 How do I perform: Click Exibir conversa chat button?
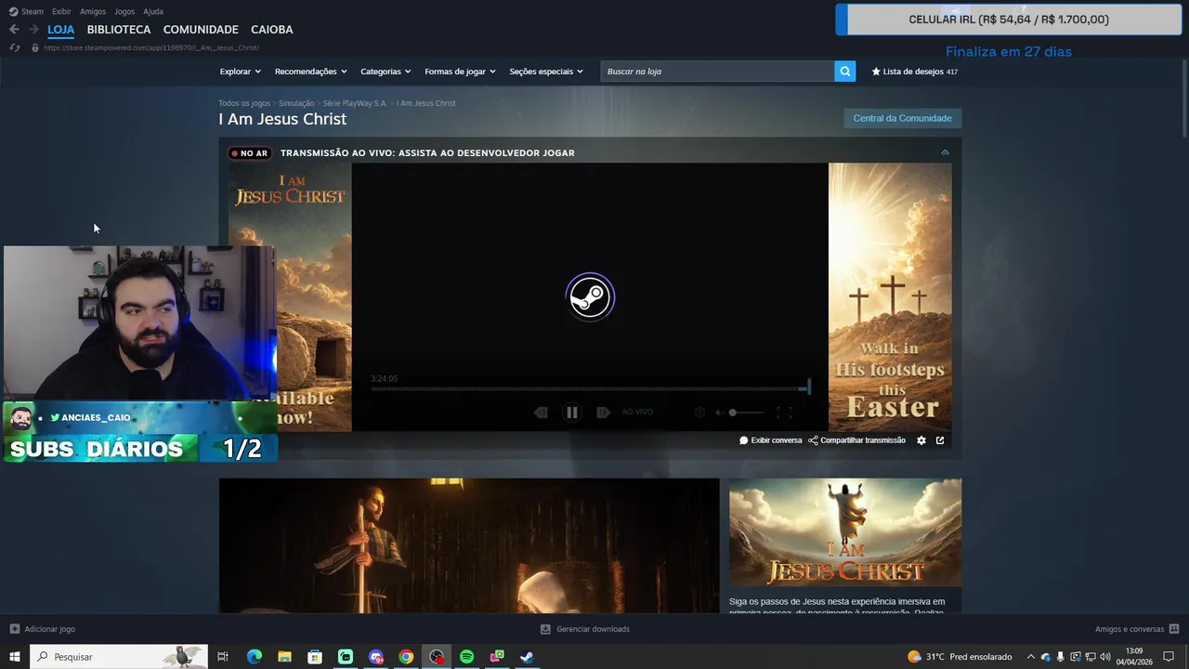(771, 440)
